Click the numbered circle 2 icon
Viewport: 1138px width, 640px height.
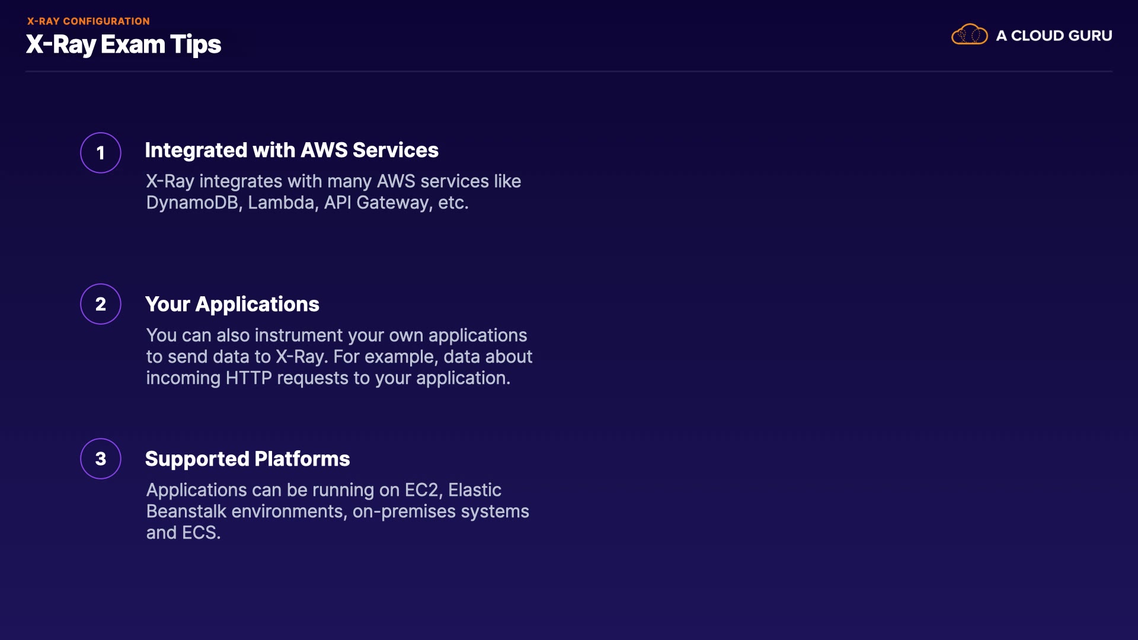coord(101,304)
